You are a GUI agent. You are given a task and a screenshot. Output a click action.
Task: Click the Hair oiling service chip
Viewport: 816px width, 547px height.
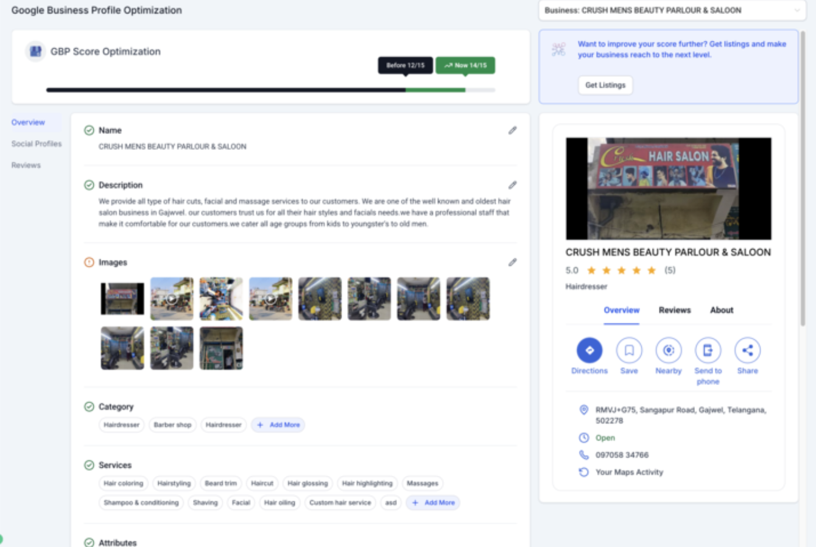pyautogui.click(x=280, y=503)
